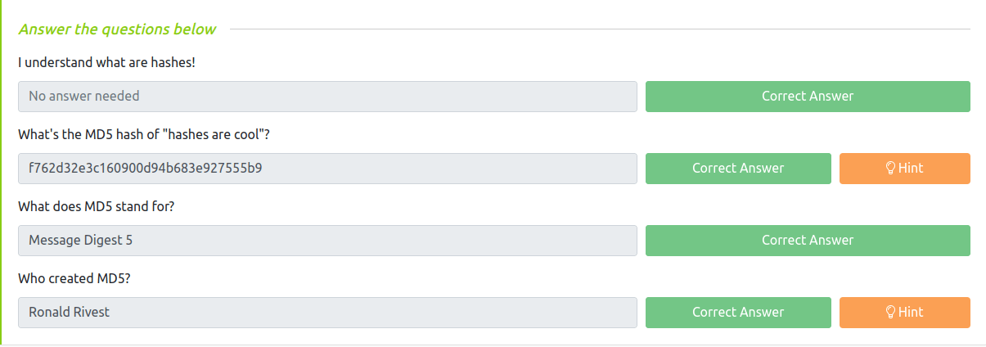
Task: Focus the "No answer needed" input field
Action: pyautogui.click(x=327, y=97)
